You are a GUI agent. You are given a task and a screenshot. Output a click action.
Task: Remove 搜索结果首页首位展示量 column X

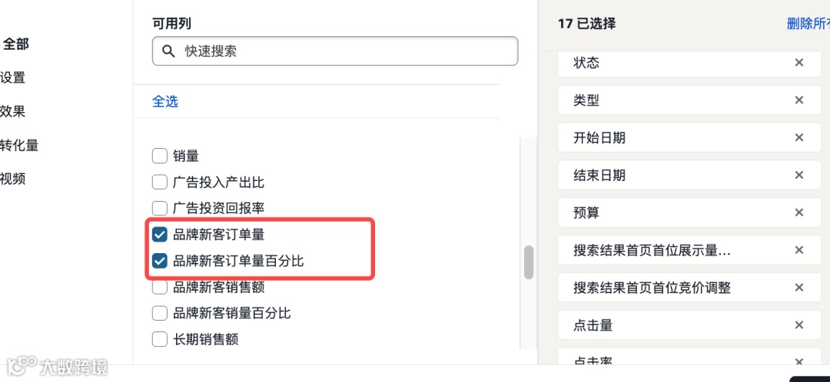(x=798, y=250)
